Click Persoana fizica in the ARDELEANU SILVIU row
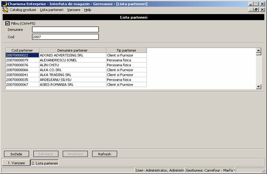 coord(127,80)
